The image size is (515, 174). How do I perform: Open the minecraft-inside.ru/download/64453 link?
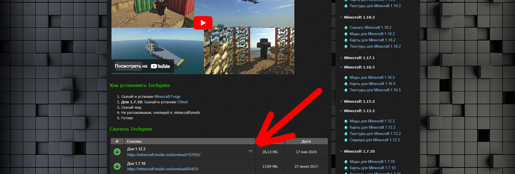click(x=163, y=169)
